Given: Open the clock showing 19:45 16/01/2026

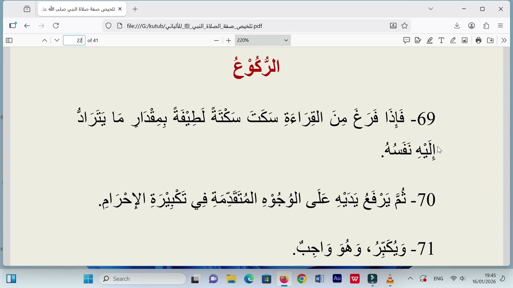Looking at the screenshot, I should (x=484, y=279).
